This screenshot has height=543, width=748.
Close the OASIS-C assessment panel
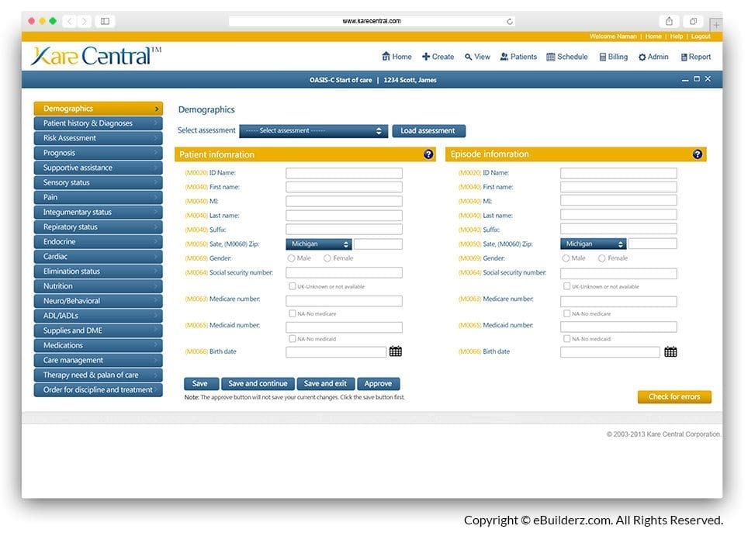coord(708,79)
